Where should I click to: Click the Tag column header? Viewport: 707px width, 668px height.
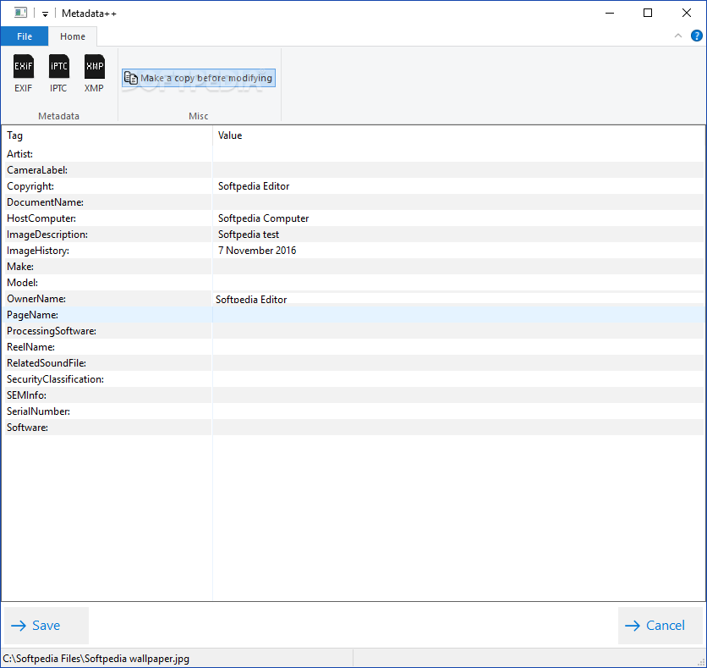pos(107,135)
